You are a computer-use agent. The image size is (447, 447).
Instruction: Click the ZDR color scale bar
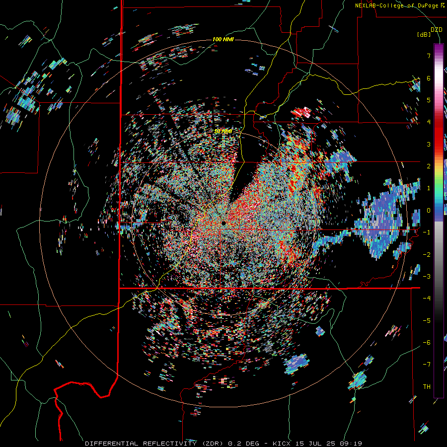click(x=439, y=221)
